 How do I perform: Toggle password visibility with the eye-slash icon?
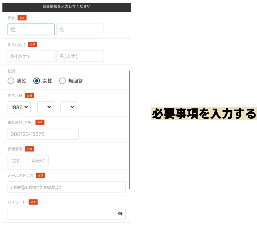pos(120,213)
